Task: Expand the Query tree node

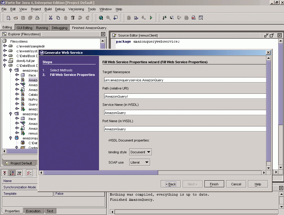Action: coord(17,104)
